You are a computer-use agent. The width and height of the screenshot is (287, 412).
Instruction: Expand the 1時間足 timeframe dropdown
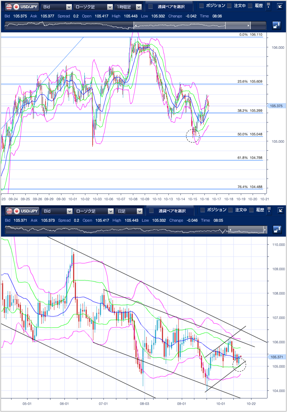[129, 7]
